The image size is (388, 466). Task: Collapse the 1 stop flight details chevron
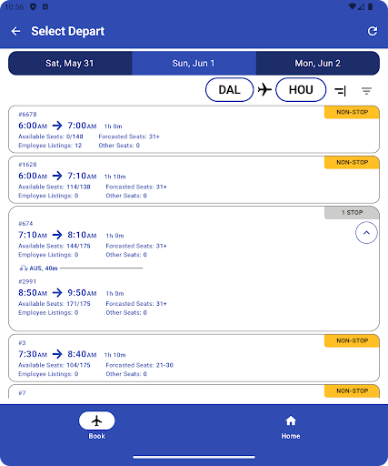(366, 233)
